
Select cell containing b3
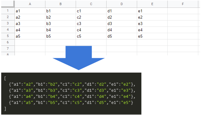61,23
